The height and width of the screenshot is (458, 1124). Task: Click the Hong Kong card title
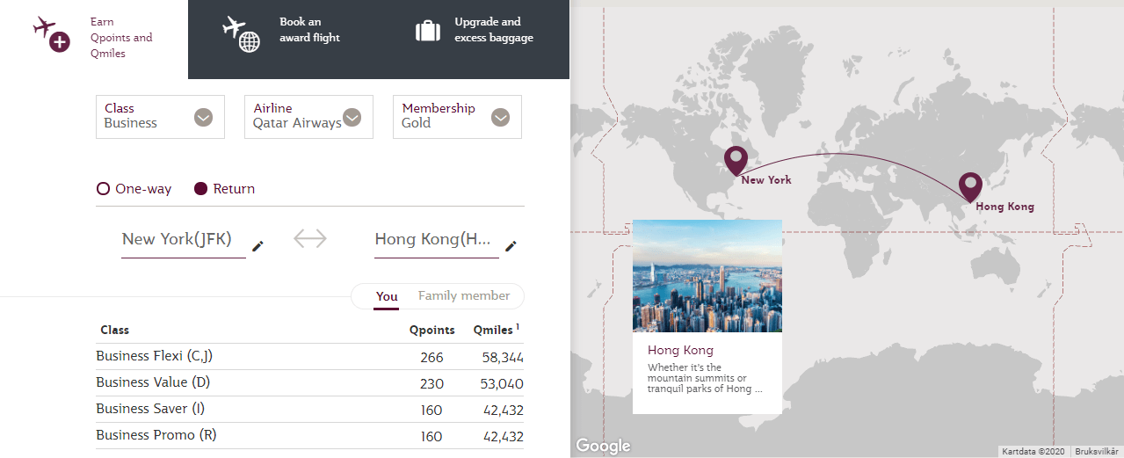[x=680, y=350]
